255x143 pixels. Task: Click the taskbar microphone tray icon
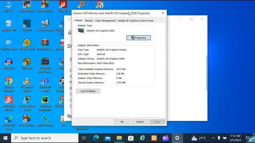point(219,138)
